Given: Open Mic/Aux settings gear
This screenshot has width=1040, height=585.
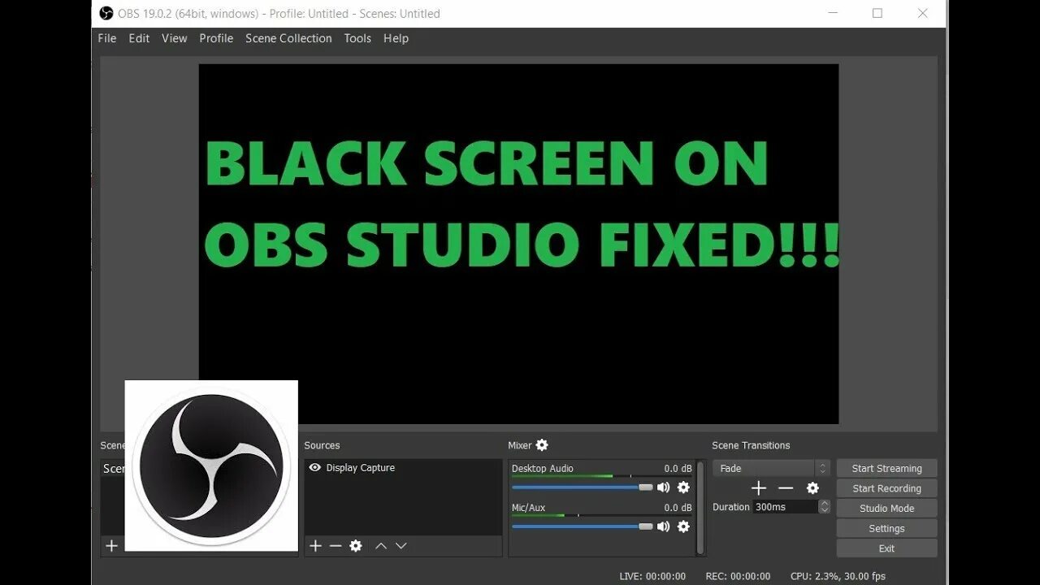Looking at the screenshot, I should 683,526.
